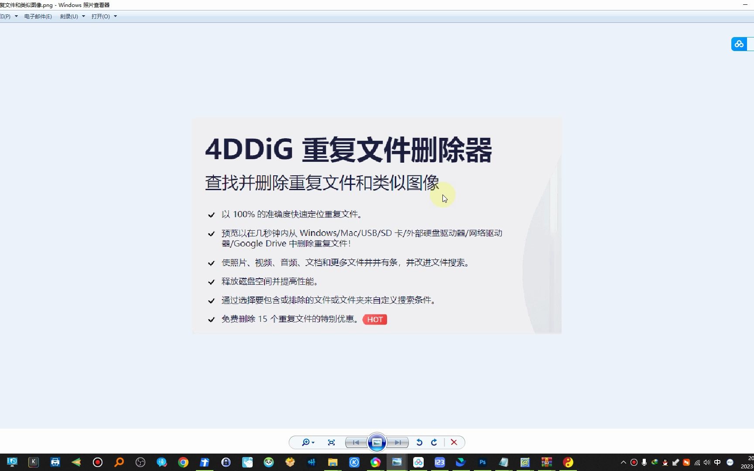Open the printer taskbar icon
Image resolution: width=754 pixels, height=471 pixels.
(55, 462)
